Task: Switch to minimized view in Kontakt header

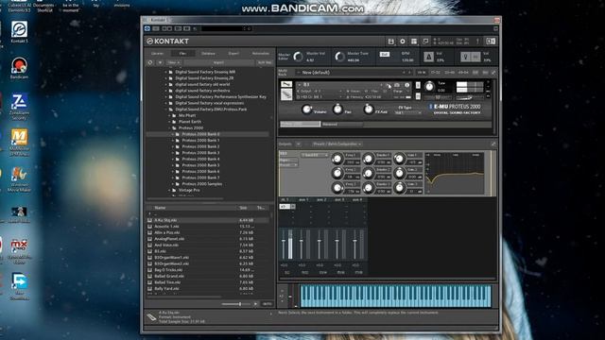Action: coord(425,42)
